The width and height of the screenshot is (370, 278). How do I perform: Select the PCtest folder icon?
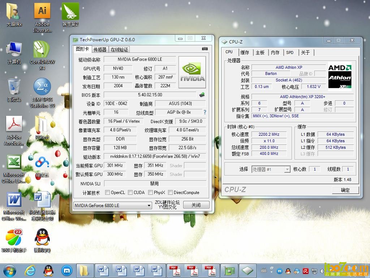[42, 128]
